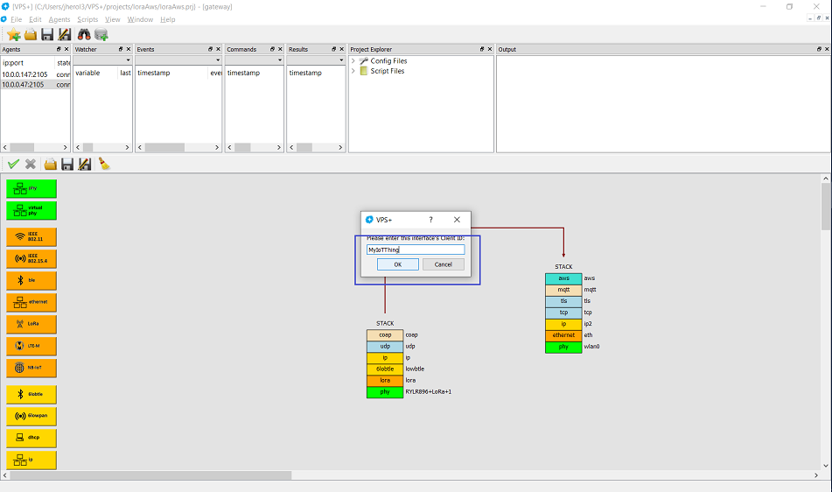Click the Client ID text field

click(x=416, y=250)
